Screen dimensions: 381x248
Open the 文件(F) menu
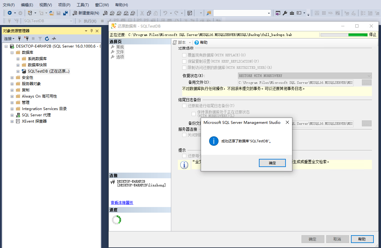pos(8,5)
